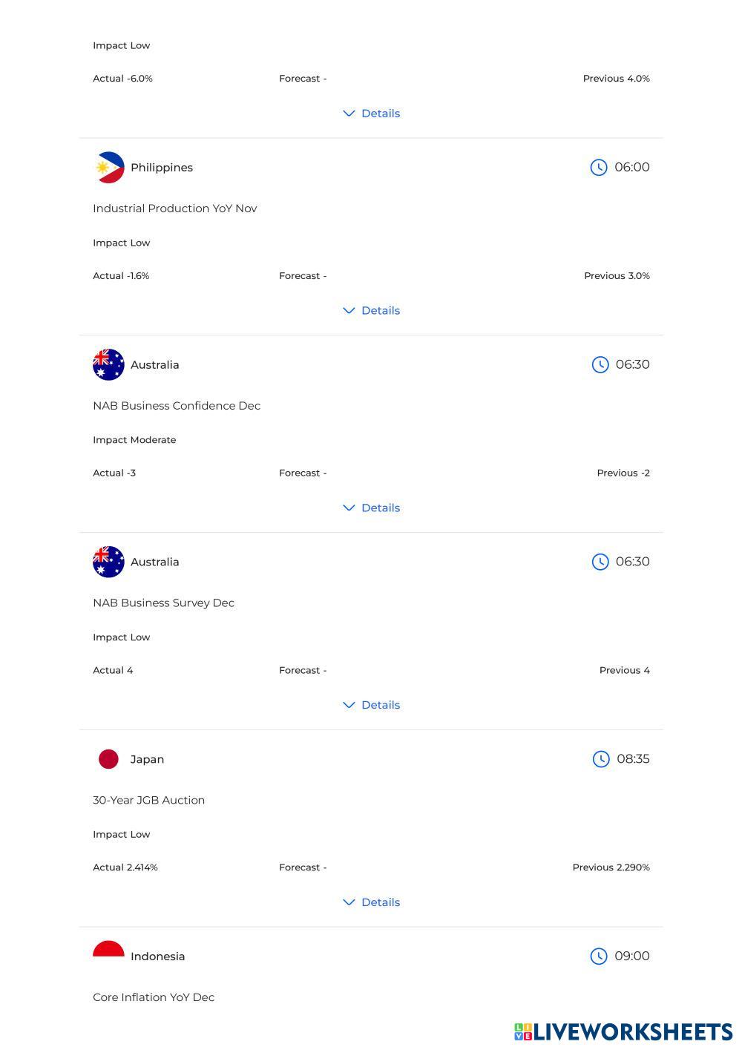Viewport: 742px width, 1050px height.
Task: Expand Details for NAB Business Survey Dec
Action: 372,705
